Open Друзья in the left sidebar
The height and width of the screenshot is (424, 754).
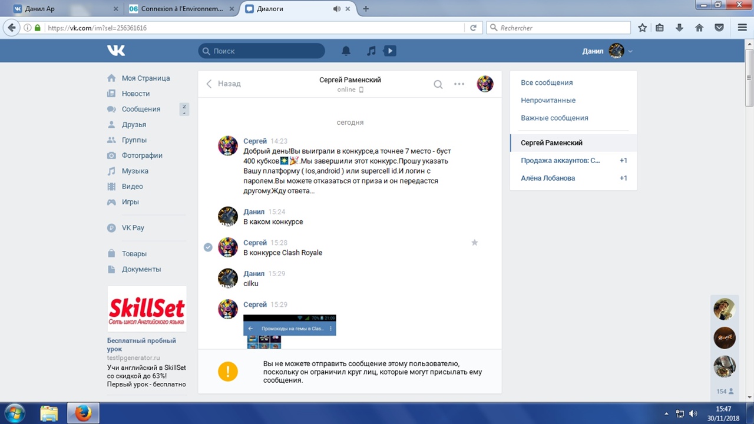tap(134, 125)
